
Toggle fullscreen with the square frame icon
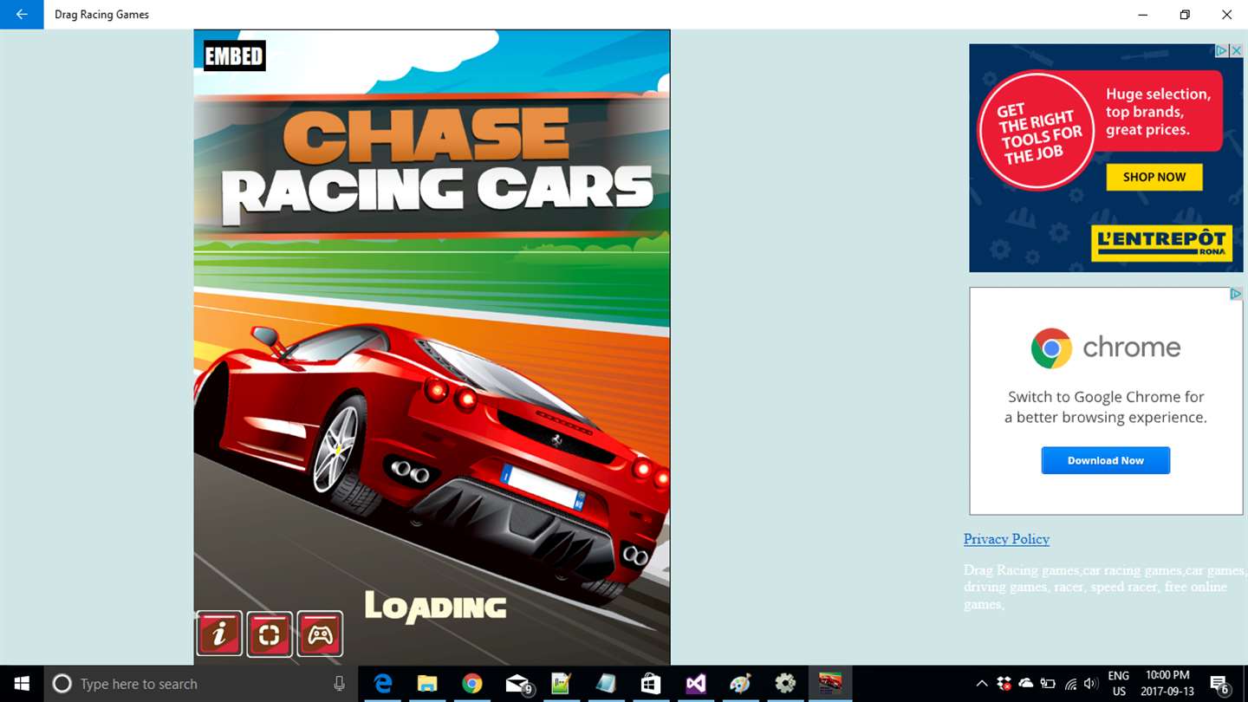tap(270, 634)
